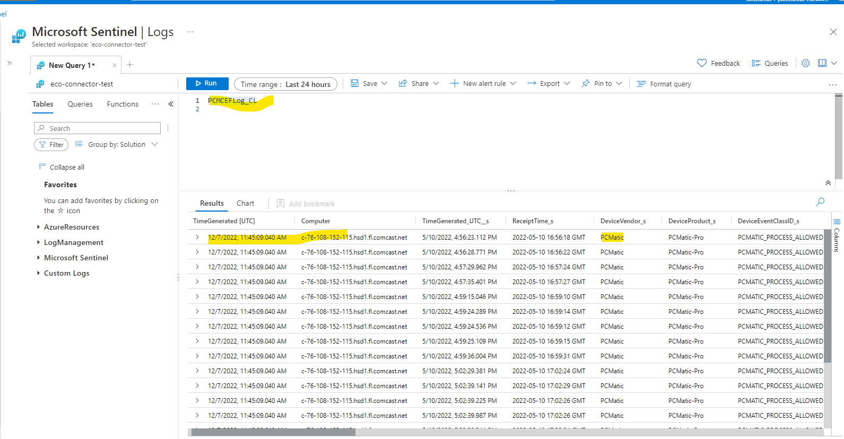844x439 pixels.
Task: Click the Share icon
Action: [x=403, y=84]
